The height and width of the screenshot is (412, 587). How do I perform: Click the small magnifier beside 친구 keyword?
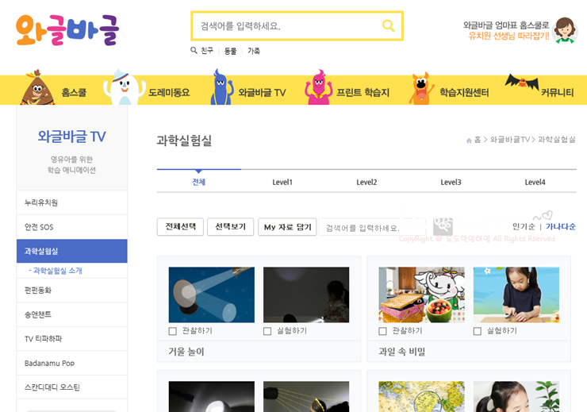coord(194,50)
